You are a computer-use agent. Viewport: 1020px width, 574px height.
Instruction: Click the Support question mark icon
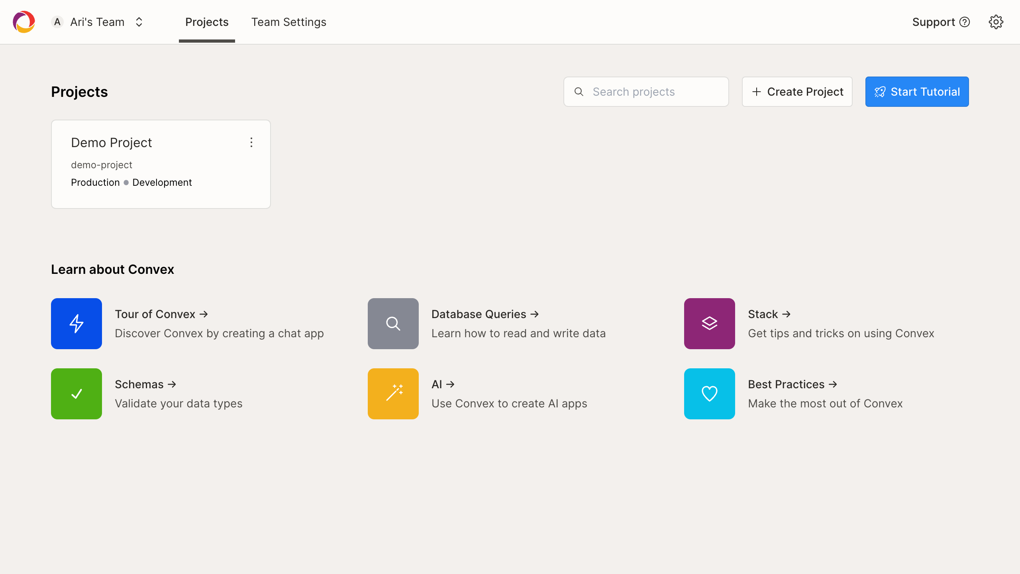point(965,22)
